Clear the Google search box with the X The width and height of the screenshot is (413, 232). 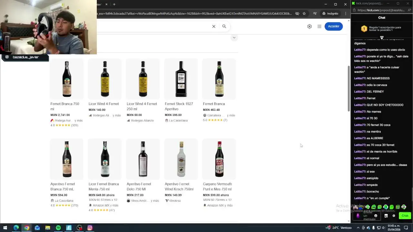click(214, 26)
